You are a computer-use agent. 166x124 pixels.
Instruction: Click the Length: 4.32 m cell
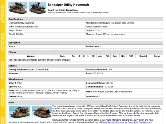pos(124,31)
